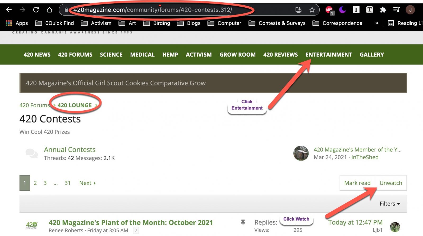Viewport: 423px width, 236px height.
Task: Open the 420 REVIEWS menu
Action: coord(281,55)
